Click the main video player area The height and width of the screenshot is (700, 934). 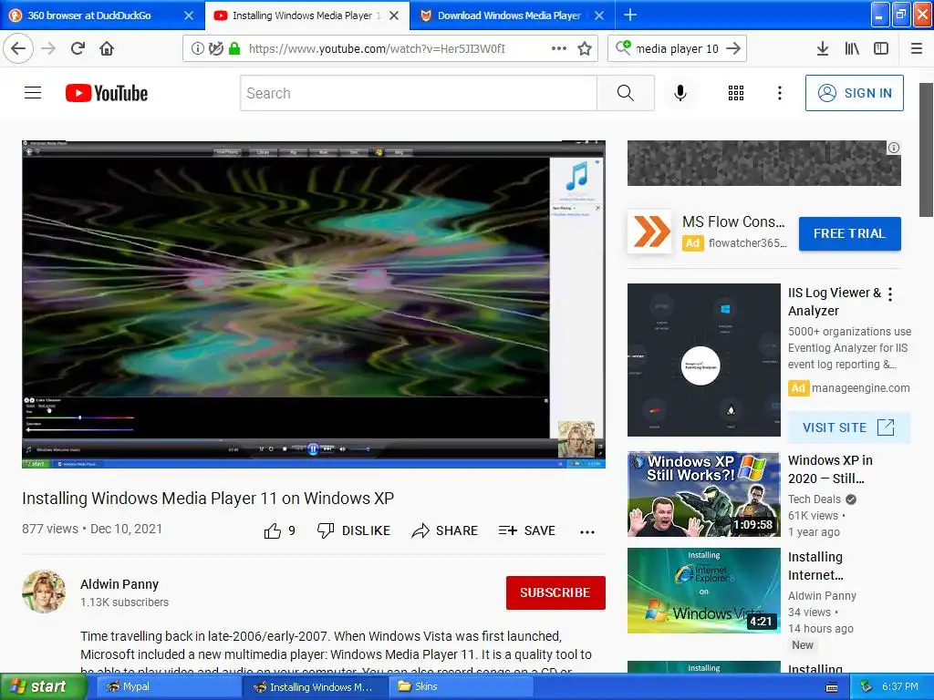(x=314, y=304)
